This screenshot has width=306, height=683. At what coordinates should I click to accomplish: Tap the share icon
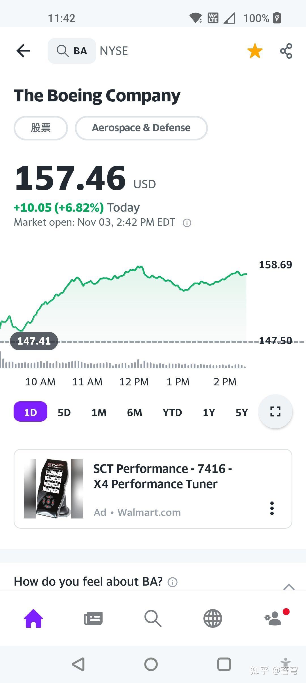click(x=286, y=51)
